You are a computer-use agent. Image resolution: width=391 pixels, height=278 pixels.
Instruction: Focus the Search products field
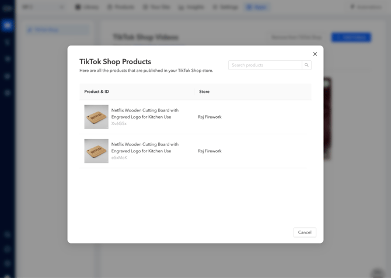(265, 65)
